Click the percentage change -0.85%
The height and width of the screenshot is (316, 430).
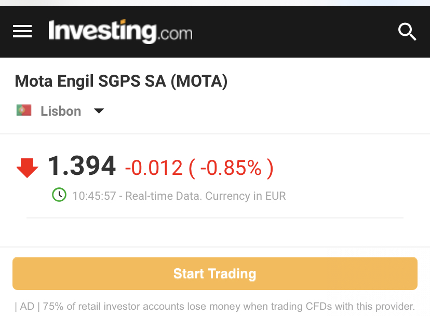coord(231,168)
